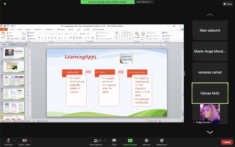Select slide 27 thumbnail

[14, 107]
